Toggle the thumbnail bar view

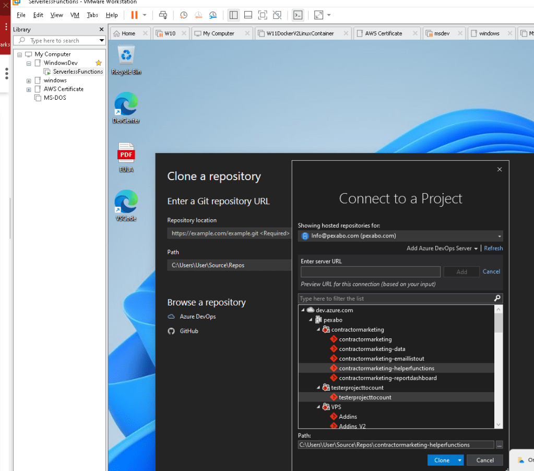point(248,15)
